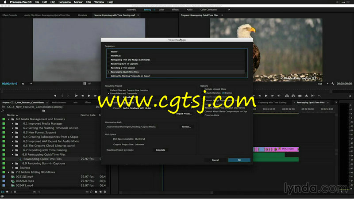The height and width of the screenshot is (199, 354).
Task: Toggle Exclude Unused Clips checkbox
Action: (203, 89)
